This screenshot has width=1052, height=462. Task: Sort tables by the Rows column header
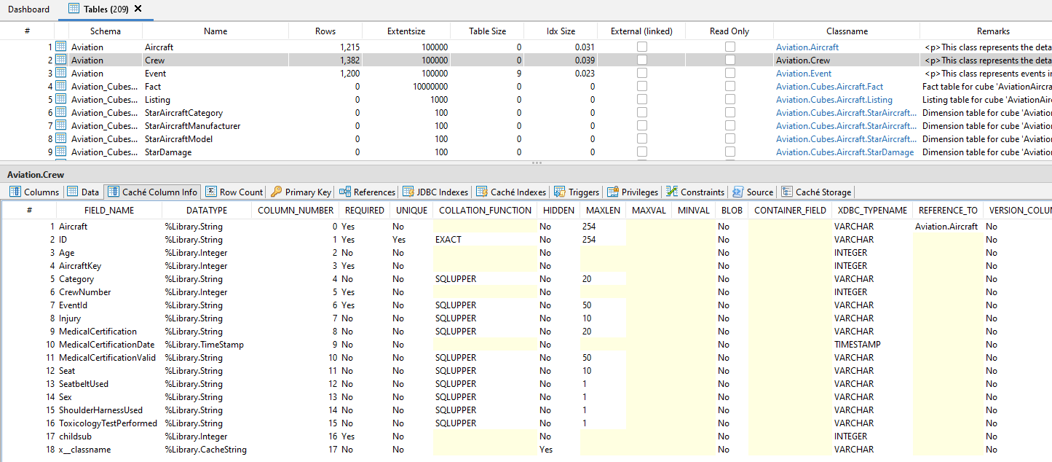click(325, 31)
